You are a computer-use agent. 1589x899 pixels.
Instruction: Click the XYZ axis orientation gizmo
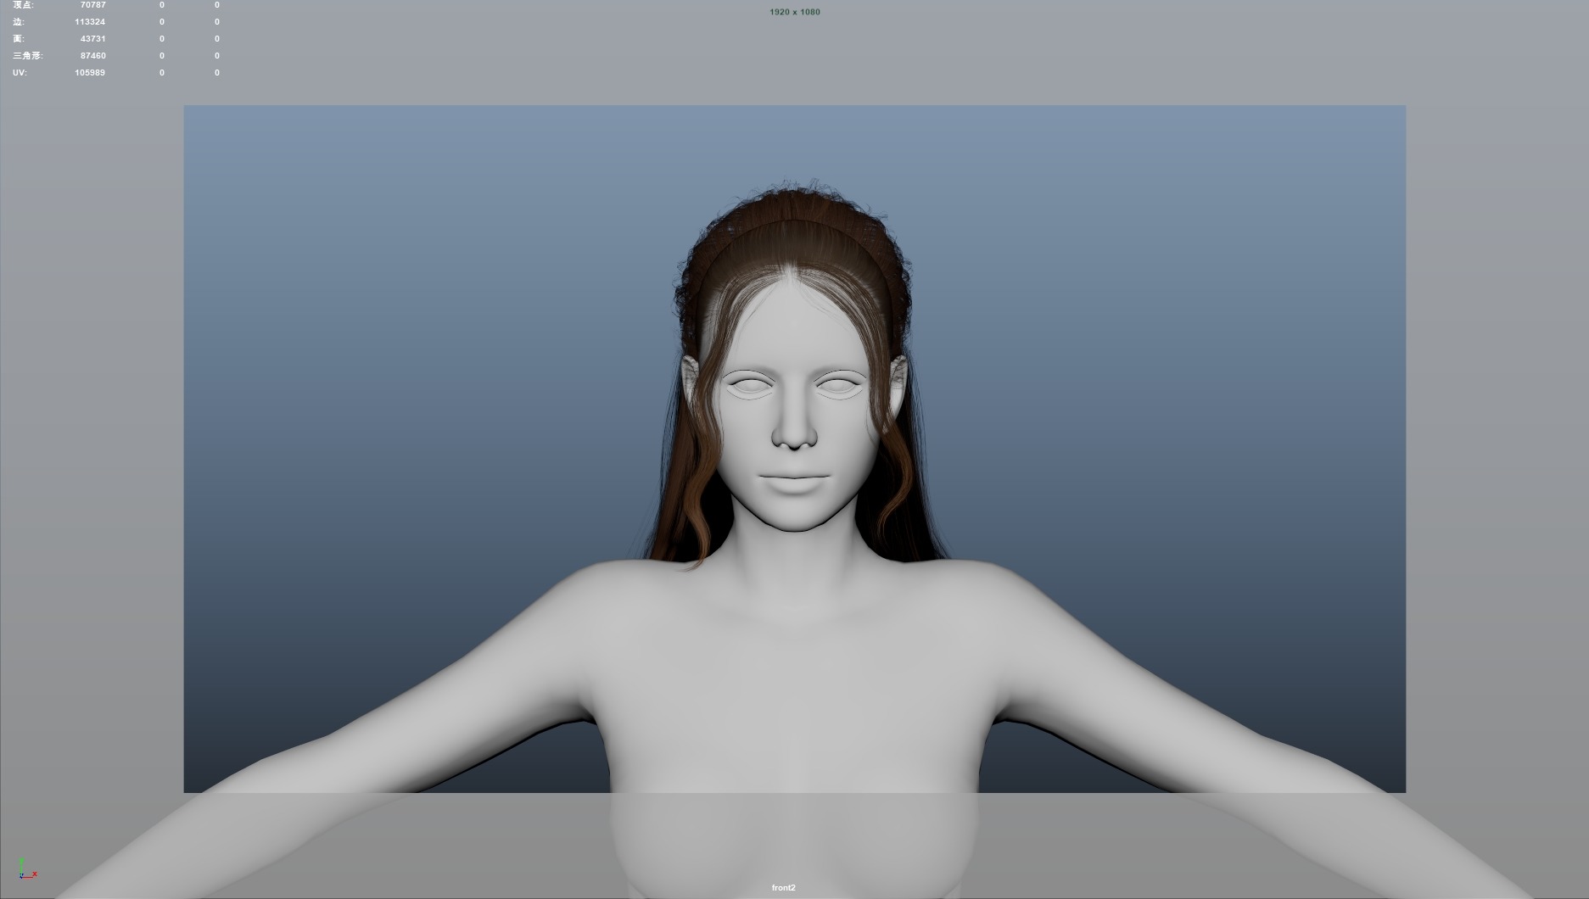[27, 868]
